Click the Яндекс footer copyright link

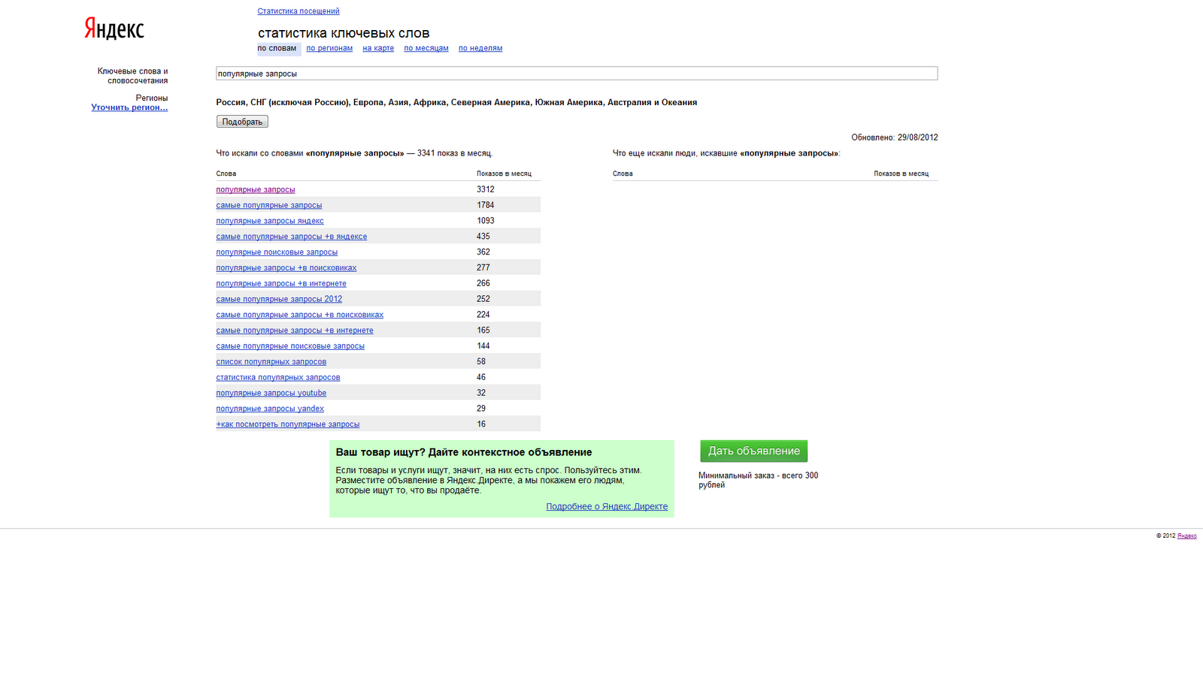pyautogui.click(x=1187, y=536)
